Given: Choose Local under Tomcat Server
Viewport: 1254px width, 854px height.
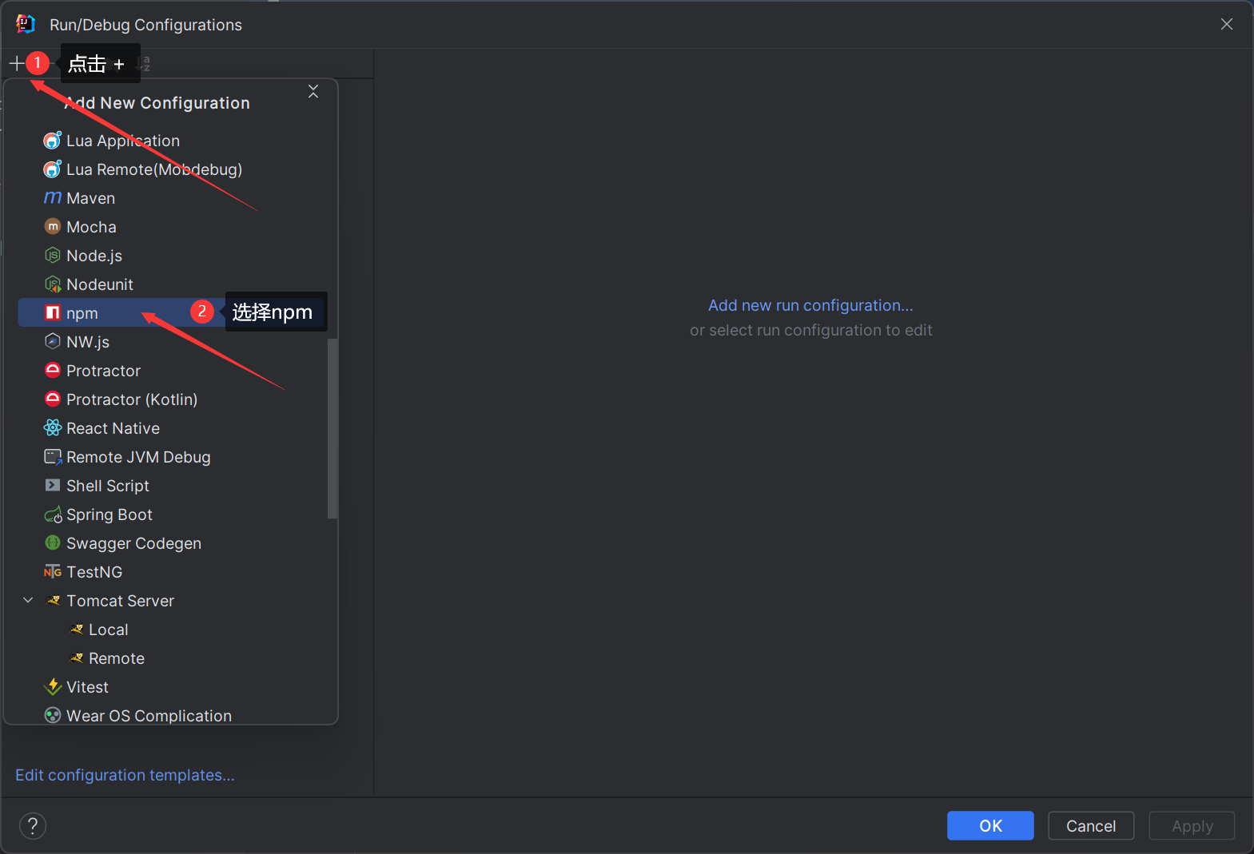Looking at the screenshot, I should pyautogui.click(x=108, y=630).
